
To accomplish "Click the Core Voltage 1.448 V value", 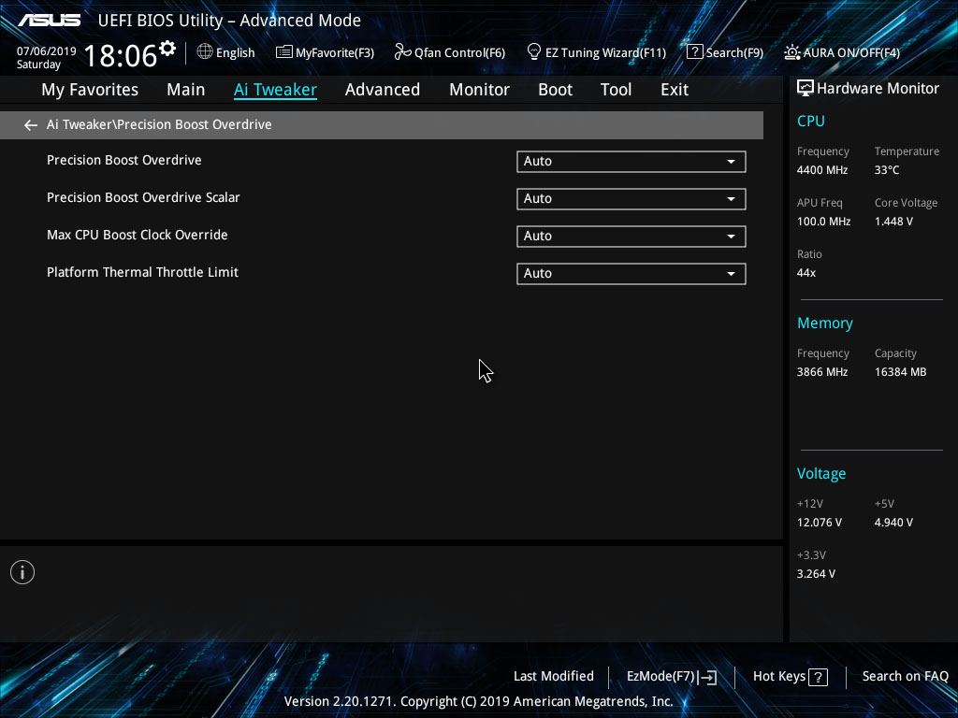I will 893,222.
